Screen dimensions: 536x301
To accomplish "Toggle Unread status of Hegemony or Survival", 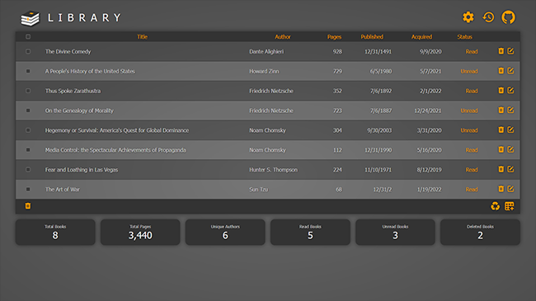I will (x=469, y=130).
